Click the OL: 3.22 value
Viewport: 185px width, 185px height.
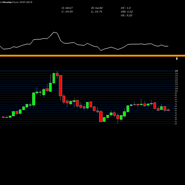tap(127, 16)
